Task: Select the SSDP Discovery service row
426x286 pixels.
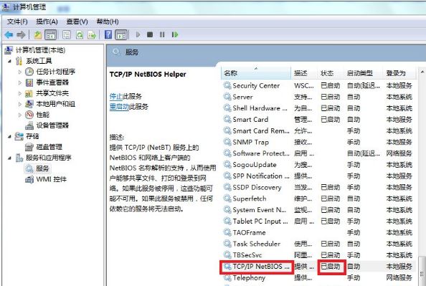Action: 318,187
